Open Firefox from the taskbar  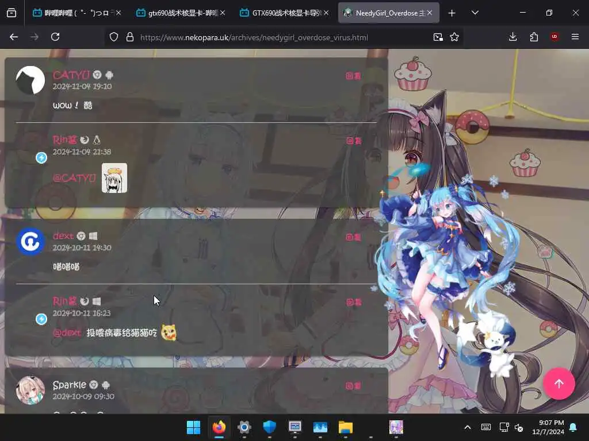point(219,427)
